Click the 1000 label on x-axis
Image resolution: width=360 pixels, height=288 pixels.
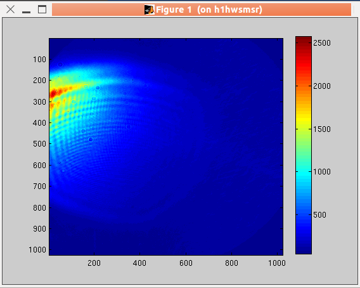click(277, 263)
